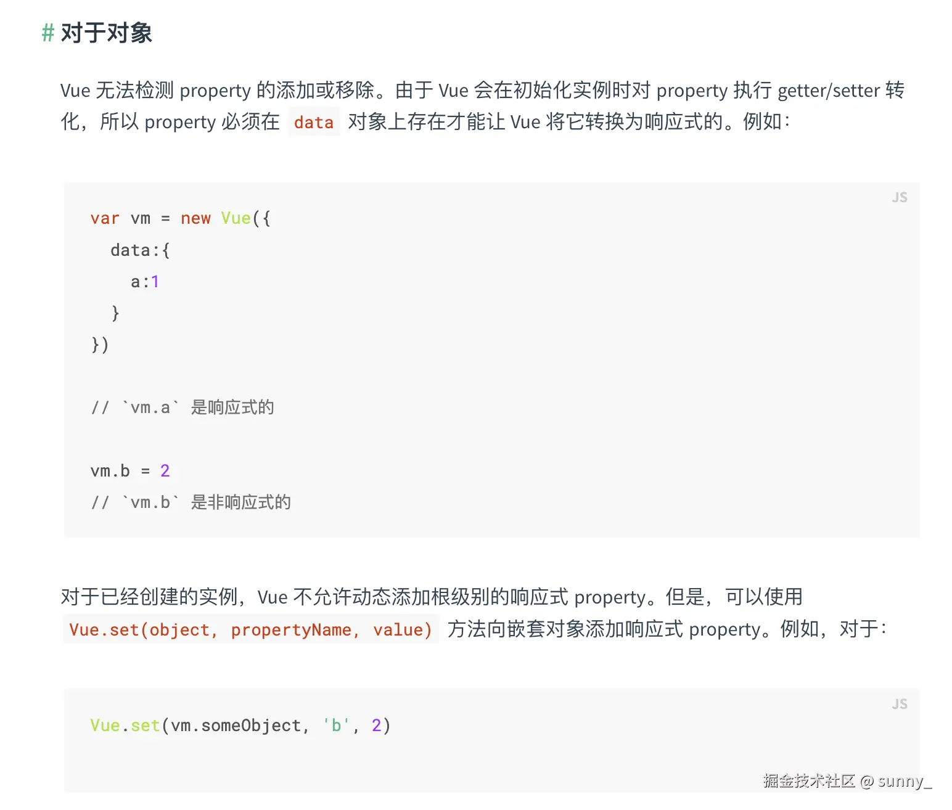Click the green # anchor before 对于对象

click(48, 33)
